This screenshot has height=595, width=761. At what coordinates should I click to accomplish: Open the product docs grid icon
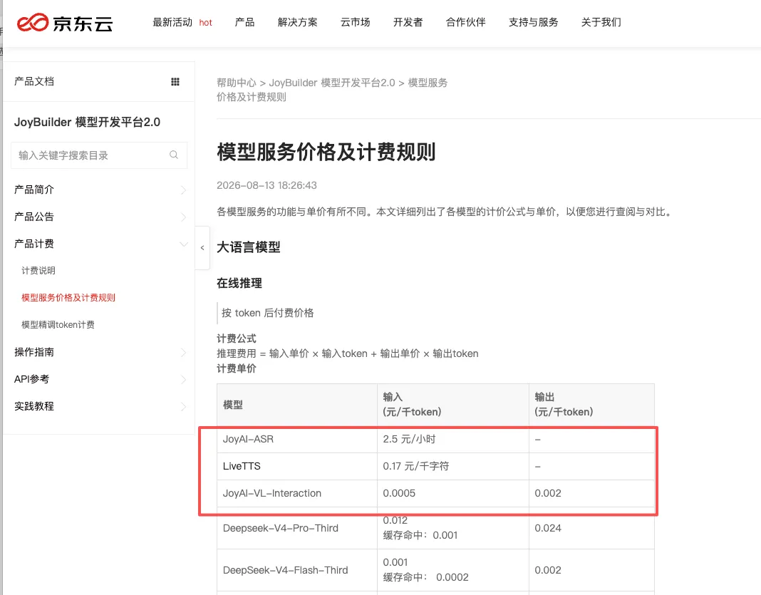pos(175,81)
